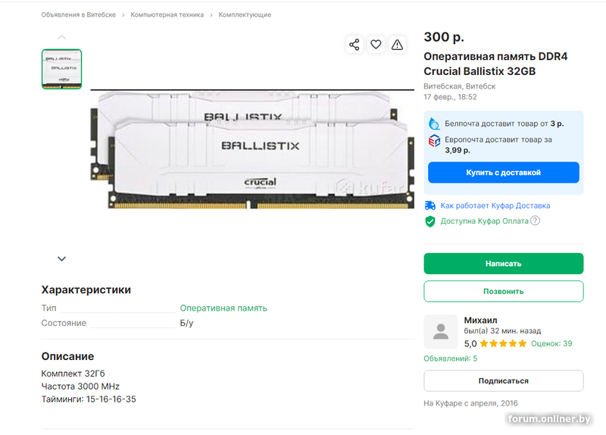Subscribe to seller via Подписаться
This screenshot has width=606, height=435.
503,380
